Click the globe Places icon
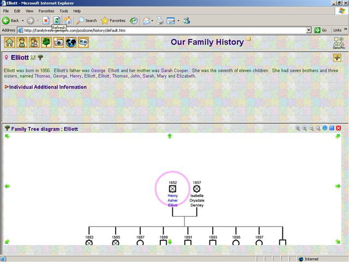This screenshot has height=262, width=349. [71, 43]
